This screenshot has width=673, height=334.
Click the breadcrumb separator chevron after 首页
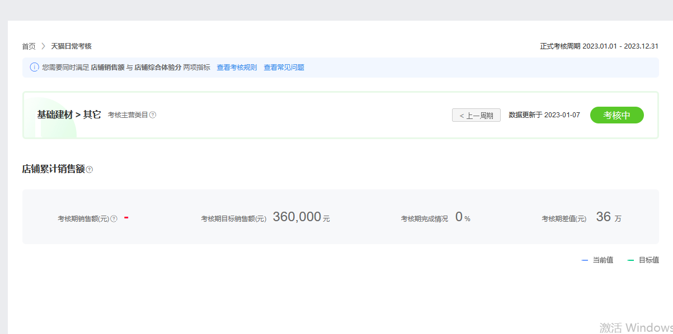pyautogui.click(x=43, y=46)
